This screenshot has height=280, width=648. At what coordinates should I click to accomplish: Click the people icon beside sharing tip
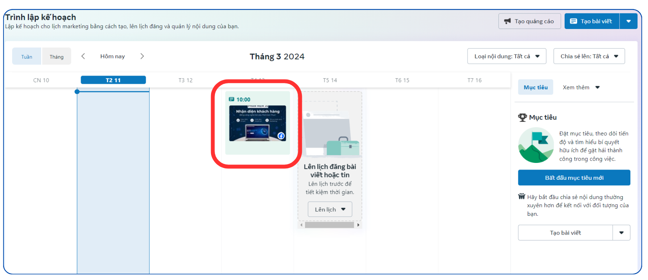522,197
